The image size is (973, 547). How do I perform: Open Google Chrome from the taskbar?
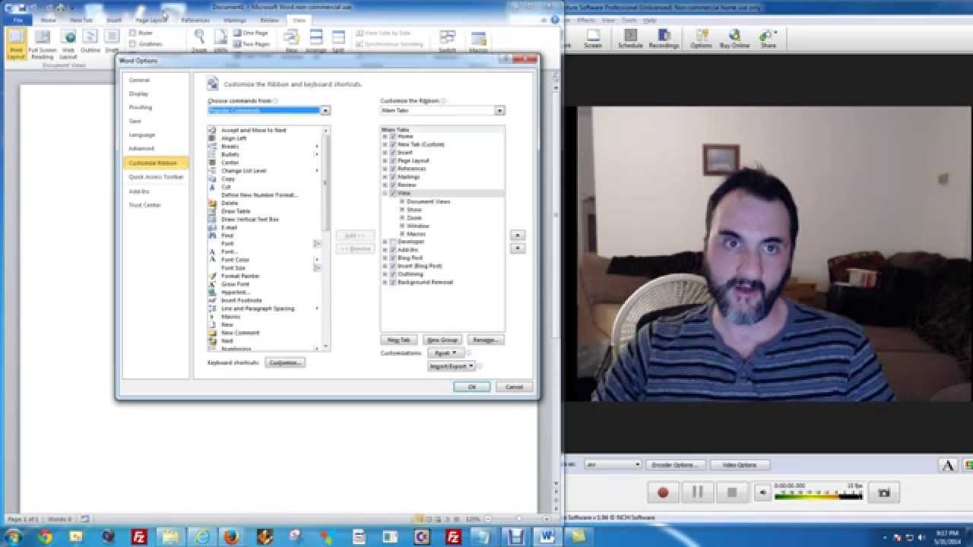click(45, 536)
